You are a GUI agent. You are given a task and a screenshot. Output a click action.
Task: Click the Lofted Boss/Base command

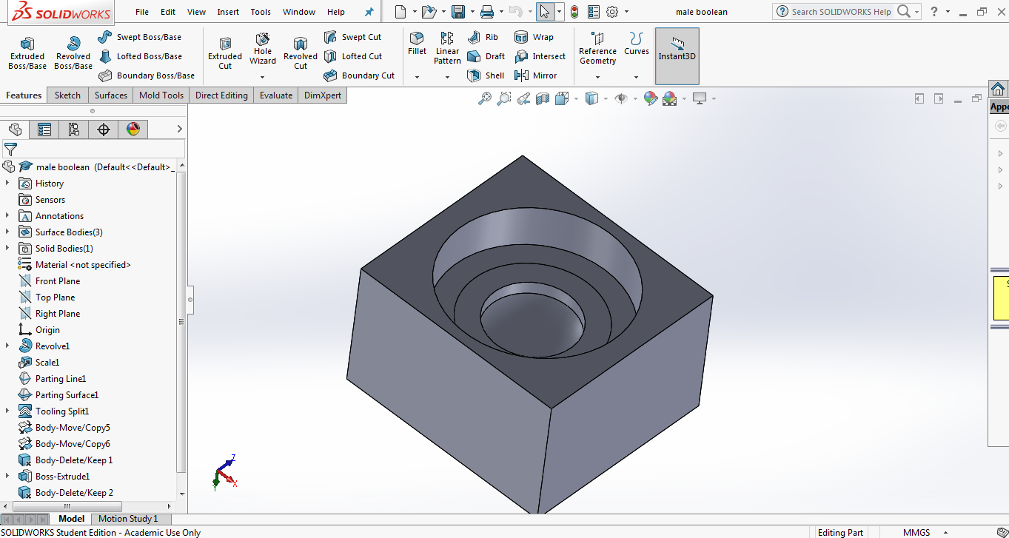pos(140,56)
